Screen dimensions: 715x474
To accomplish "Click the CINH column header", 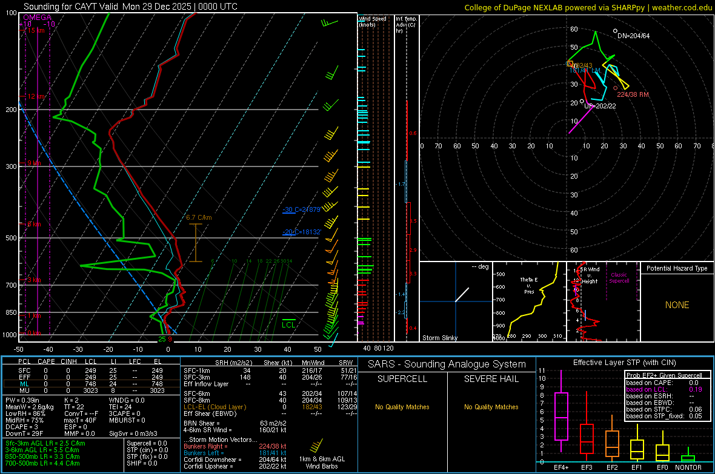I will [68, 361].
